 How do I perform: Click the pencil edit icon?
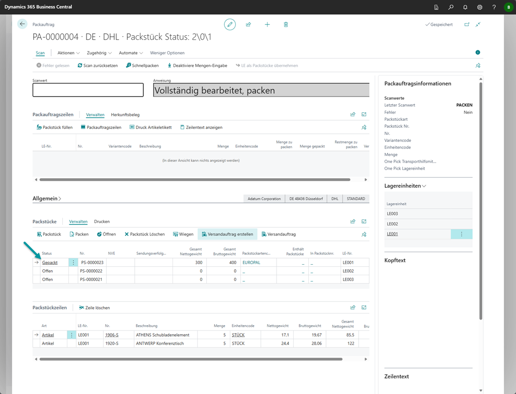click(230, 24)
